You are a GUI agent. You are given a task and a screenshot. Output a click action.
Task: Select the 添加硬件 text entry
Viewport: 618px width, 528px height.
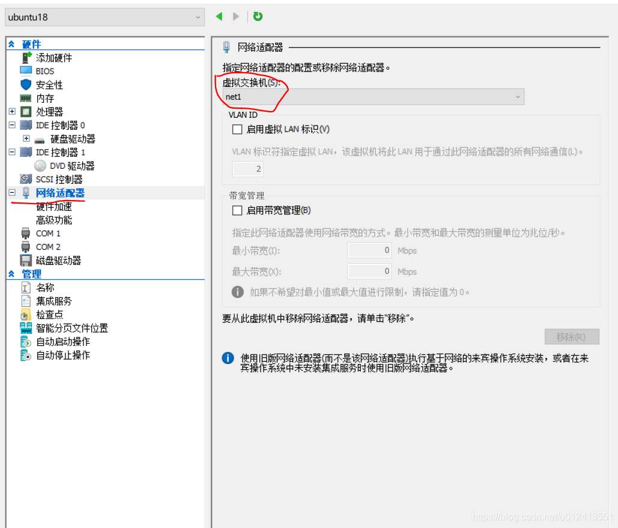[x=54, y=58]
